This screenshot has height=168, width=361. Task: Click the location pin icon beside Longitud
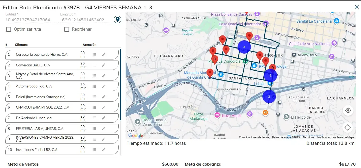(x=117, y=19)
